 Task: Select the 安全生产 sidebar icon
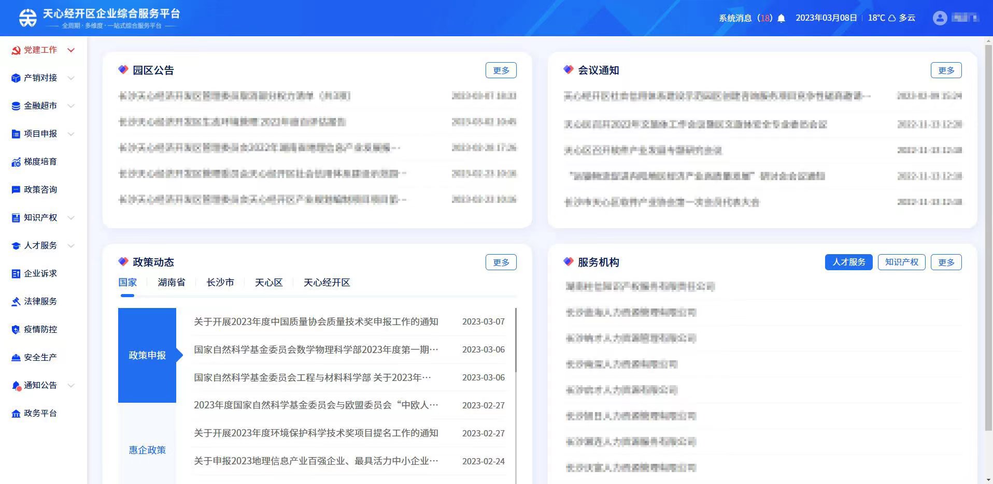point(15,357)
